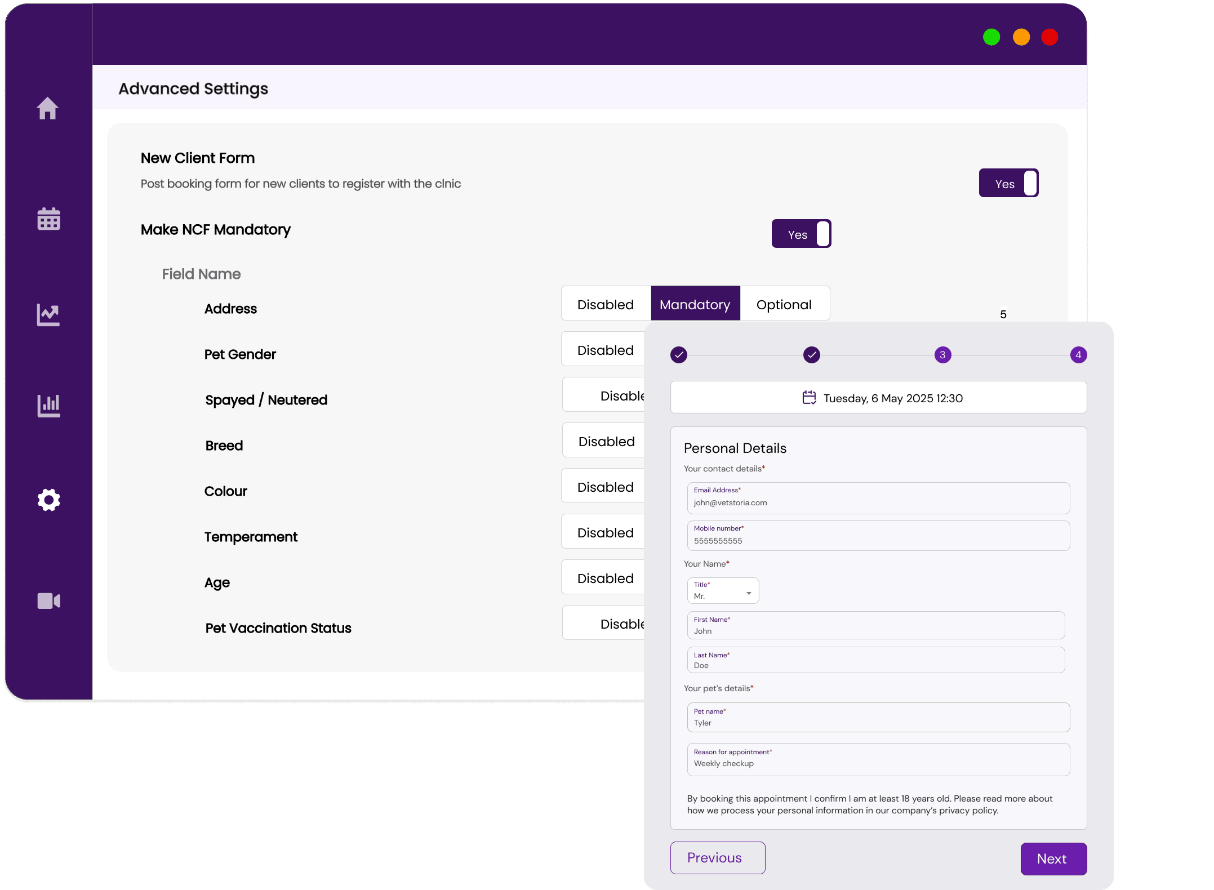This screenshot has width=1214, height=890.
Task: Toggle the Make NCF Mandatory switch
Action: point(801,234)
